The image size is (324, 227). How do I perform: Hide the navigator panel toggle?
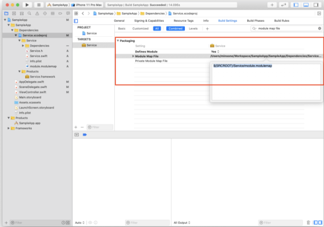pyautogui.click(x=296, y=5)
